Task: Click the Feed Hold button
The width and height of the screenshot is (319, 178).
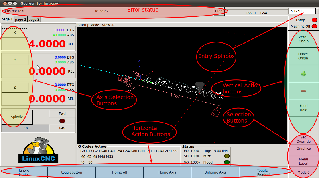Action: tap(303, 108)
